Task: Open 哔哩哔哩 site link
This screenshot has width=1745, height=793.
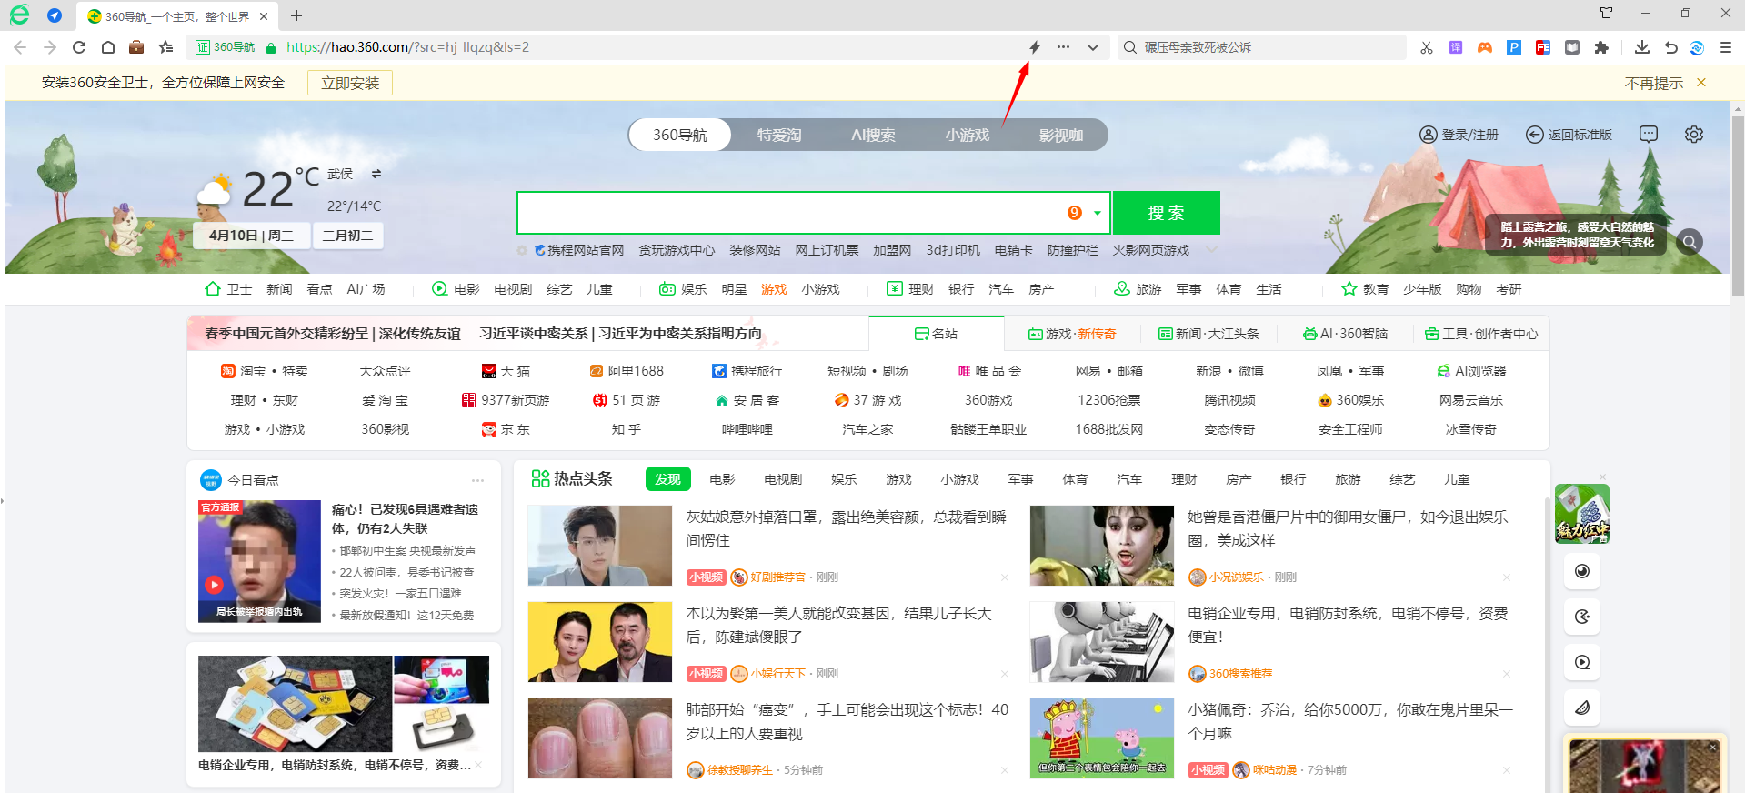Action: tap(747, 429)
